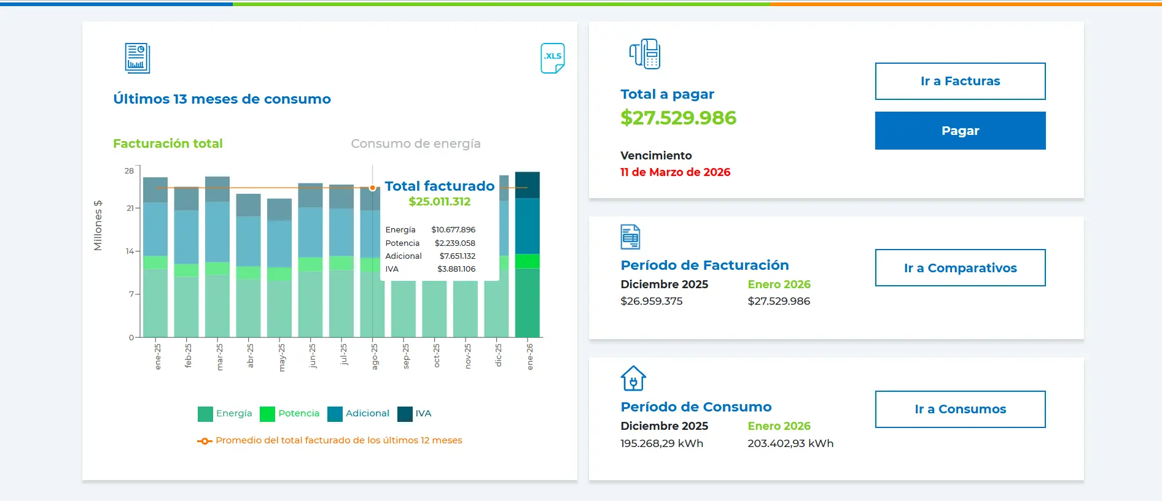The image size is (1162, 501).
Task: Click the payment terminal icon
Action: pos(645,54)
